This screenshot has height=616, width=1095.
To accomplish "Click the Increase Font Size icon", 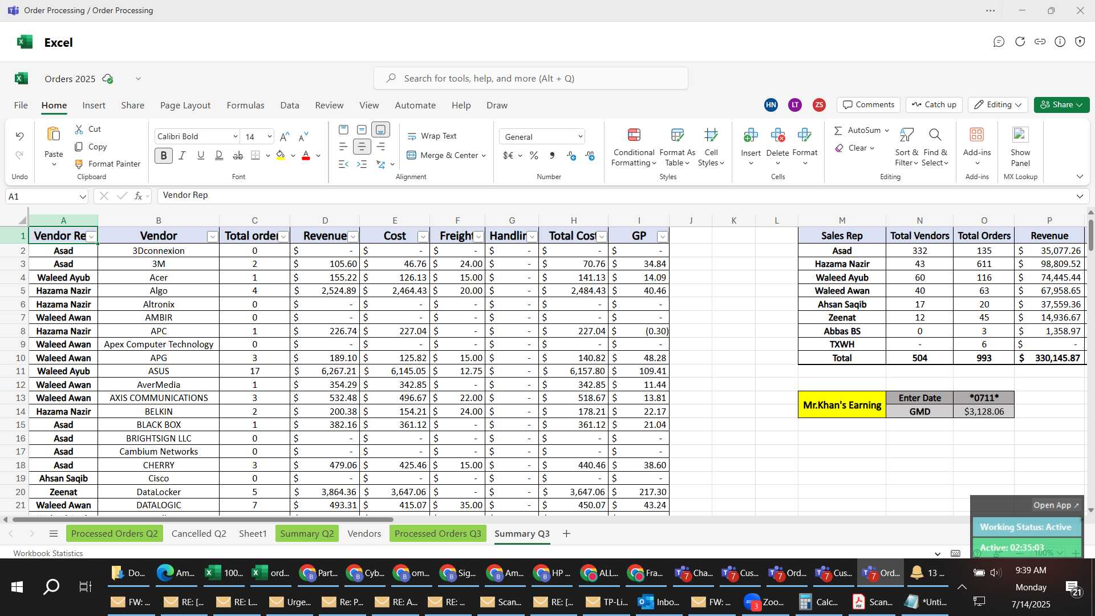I will click(x=285, y=136).
